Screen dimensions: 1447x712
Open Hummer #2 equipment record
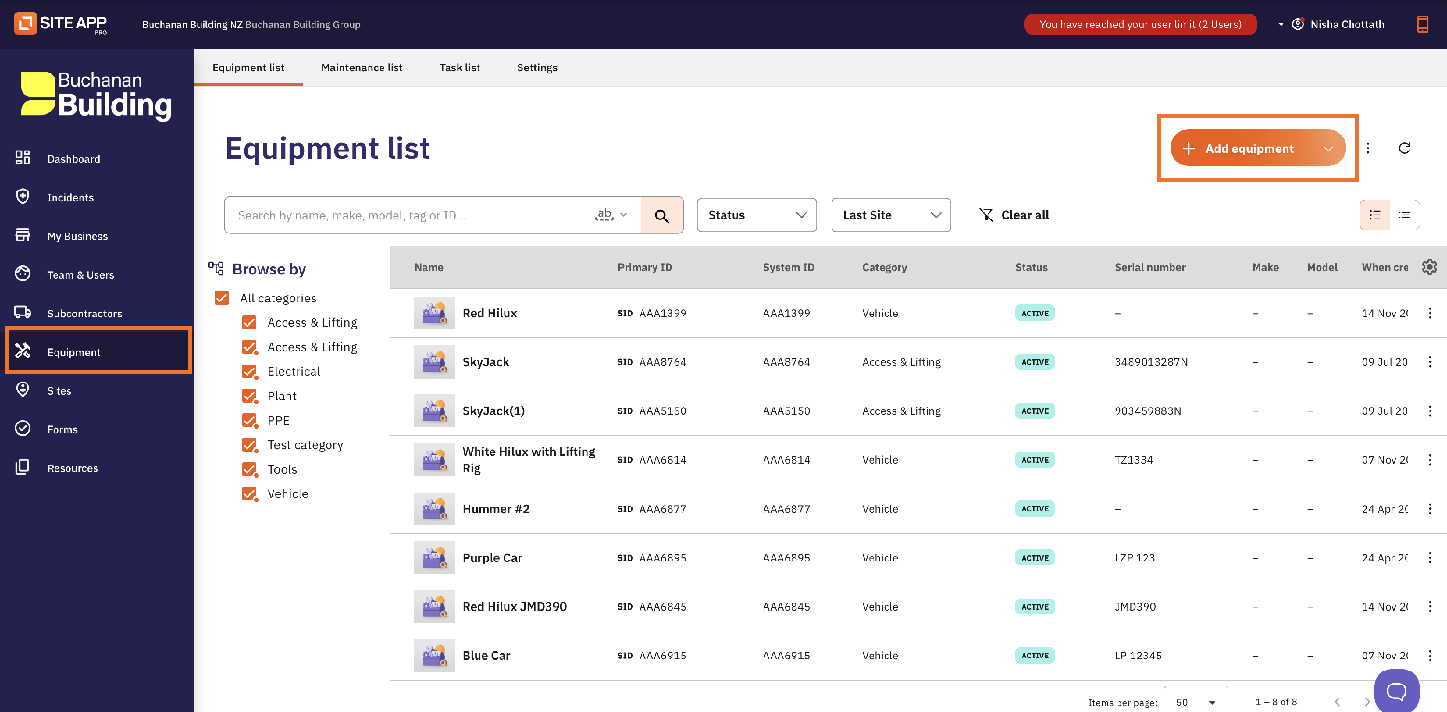(x=496, y=508)
